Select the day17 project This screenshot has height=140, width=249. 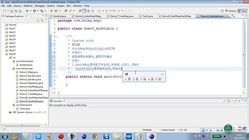click(12, 50)
